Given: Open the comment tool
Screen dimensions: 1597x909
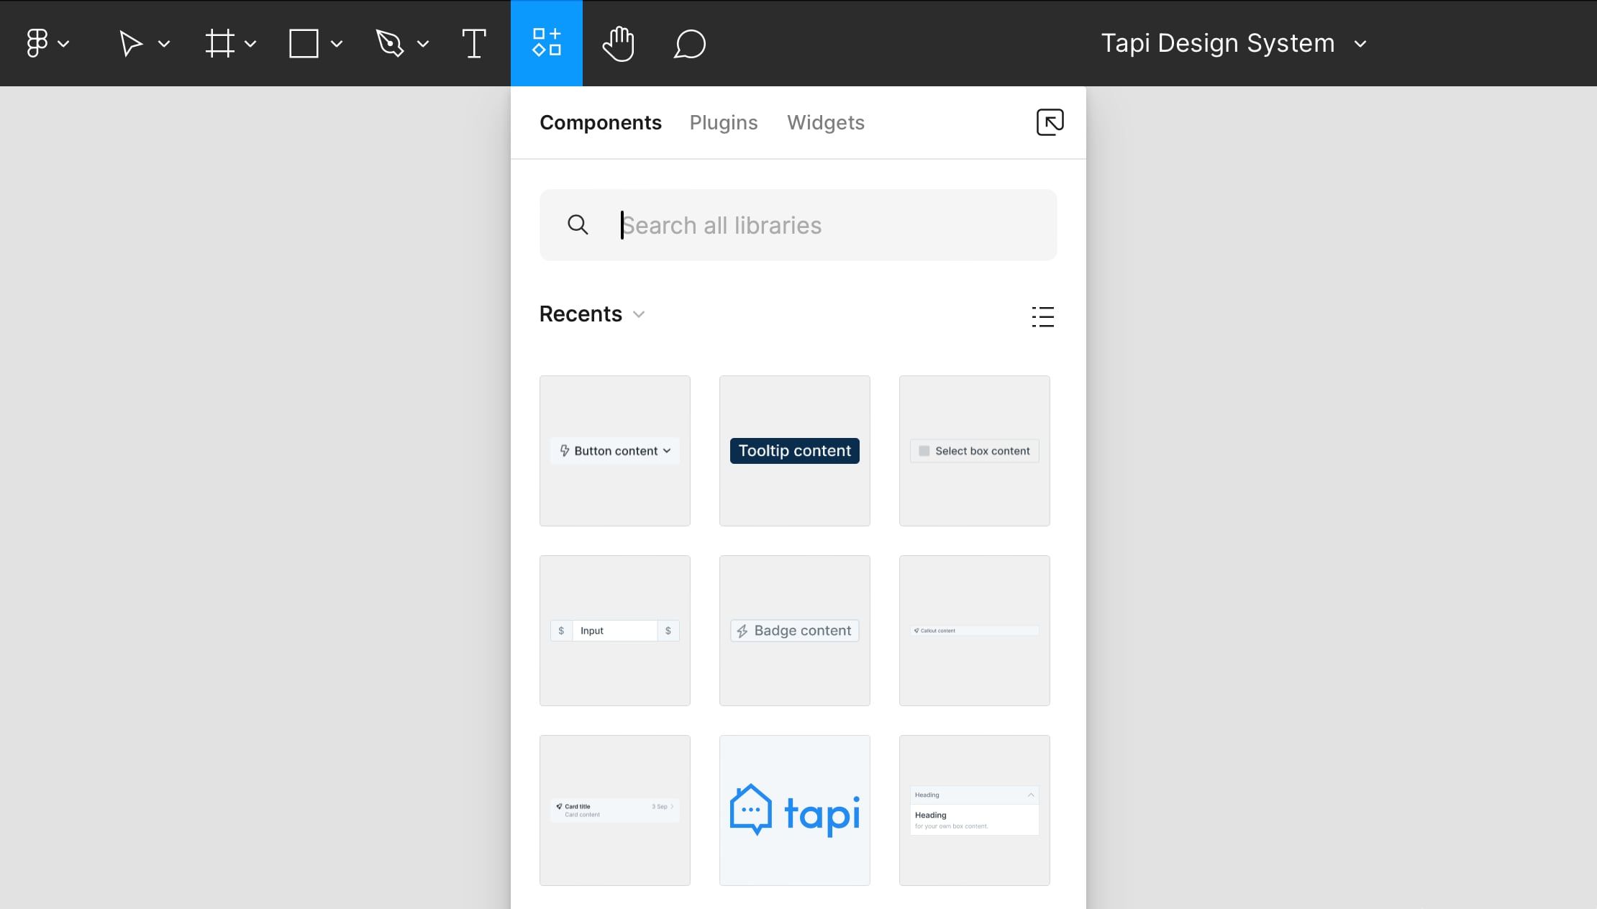Looking at the screenshot, I should (x=688, y=43).
